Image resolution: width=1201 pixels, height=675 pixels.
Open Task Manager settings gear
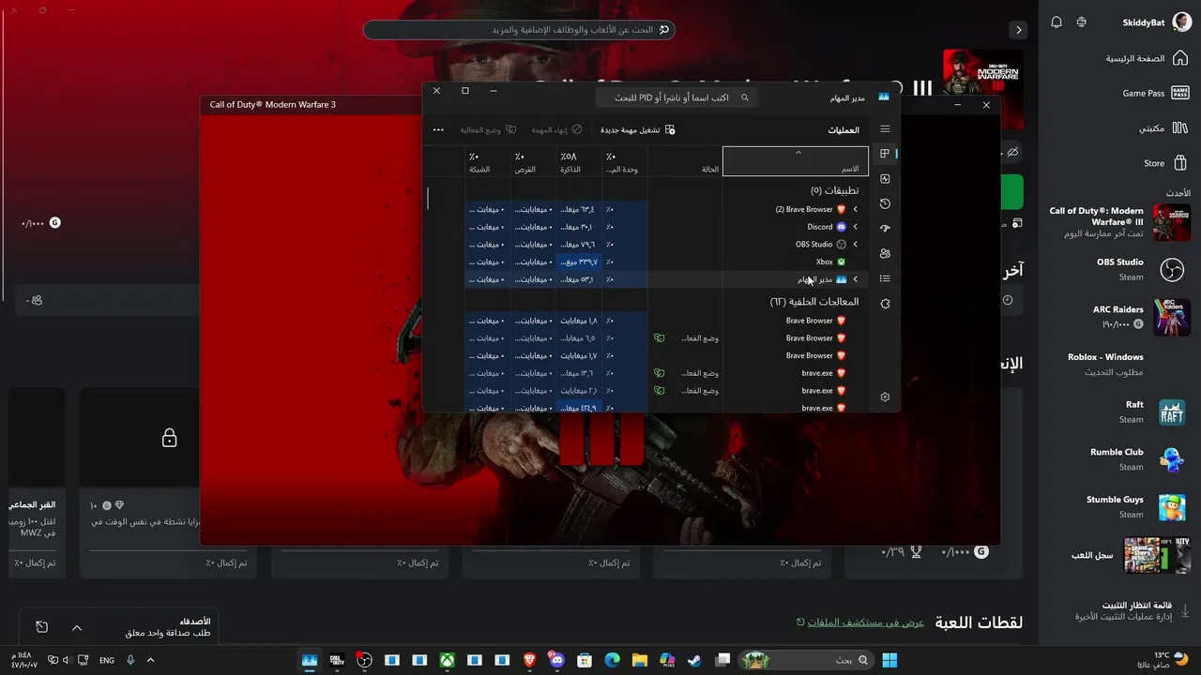[x=885, y=397]
